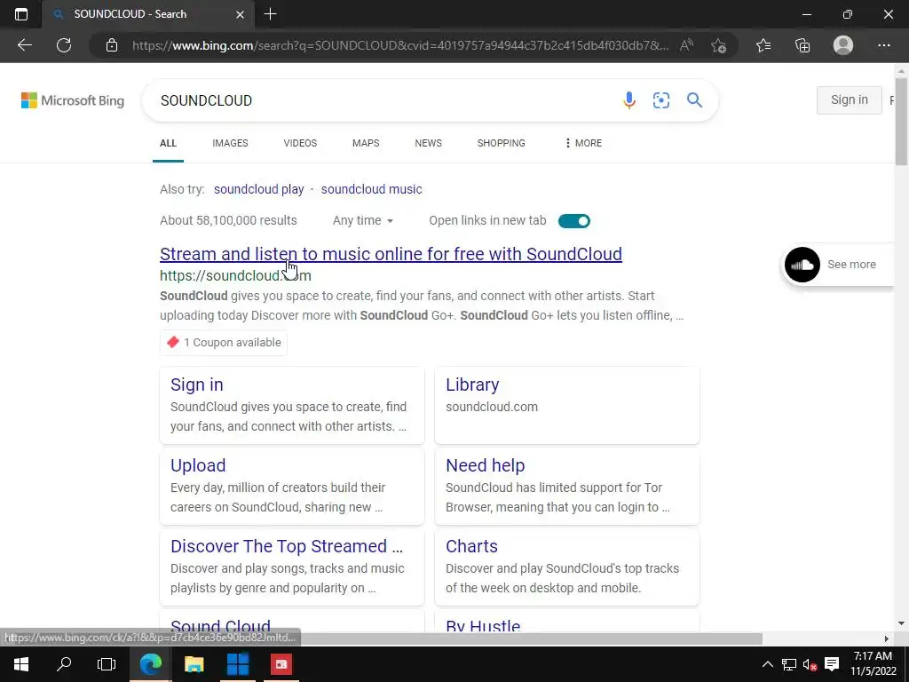
Task: Switch to the MAPS tab
Action: point(366,143)
